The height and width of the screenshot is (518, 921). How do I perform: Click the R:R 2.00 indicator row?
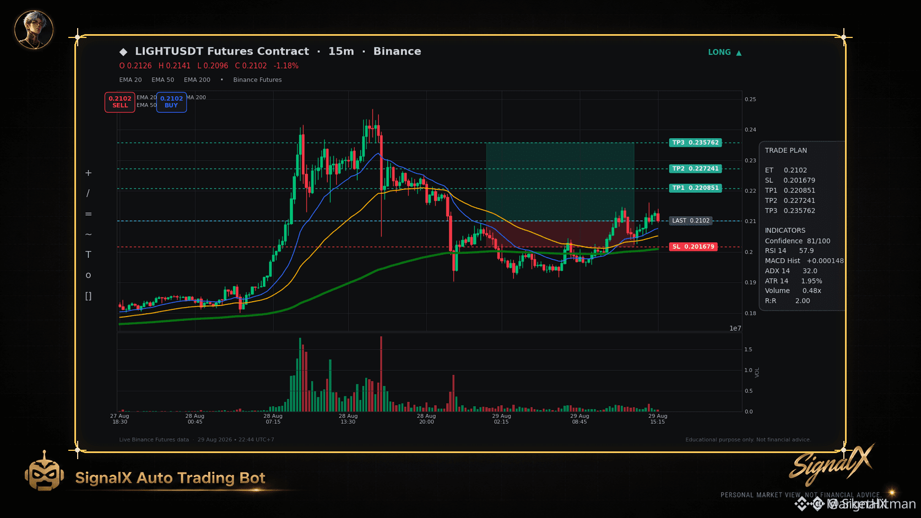(787, 301)
